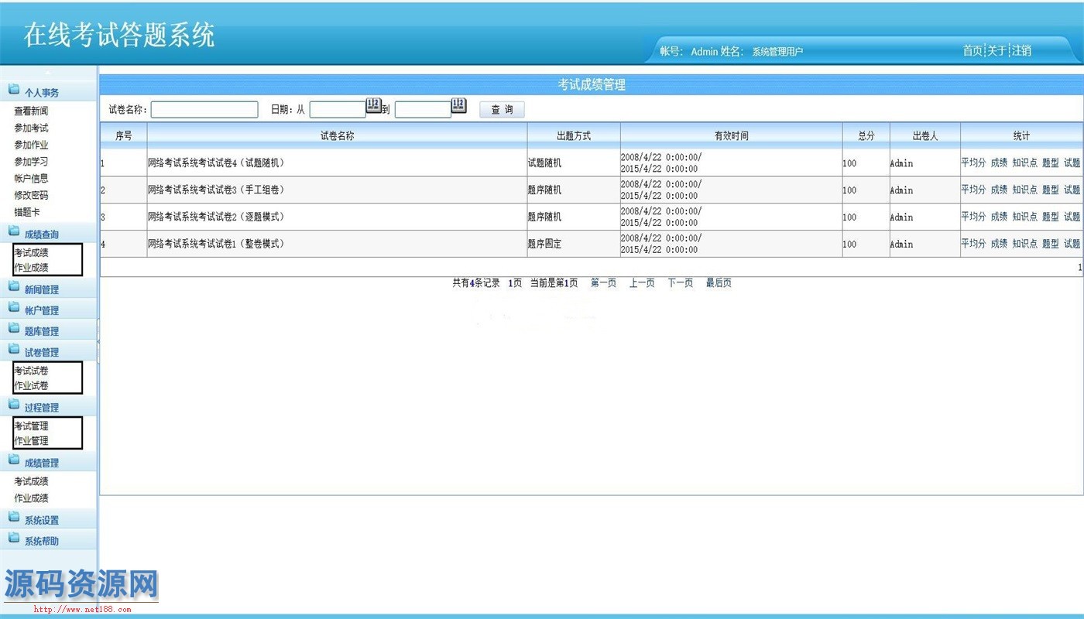Image resolution: width=1084 pixels, height=619 pixels.
Task: Click the folder icon beside 个人事务
Action: click(13, 91)
